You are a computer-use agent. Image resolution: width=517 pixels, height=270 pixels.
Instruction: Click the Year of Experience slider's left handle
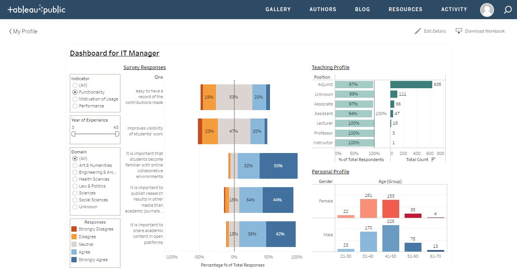pos(73,134)
